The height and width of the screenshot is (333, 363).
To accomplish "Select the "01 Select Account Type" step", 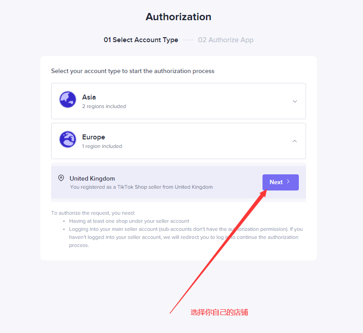I will (141, 40).
